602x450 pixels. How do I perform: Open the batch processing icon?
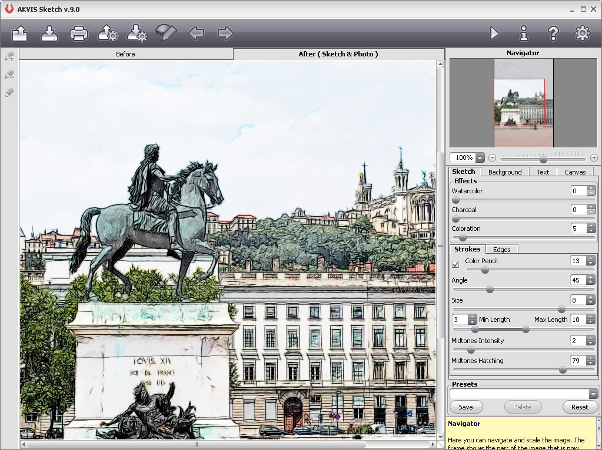click(x=166, y=33)
